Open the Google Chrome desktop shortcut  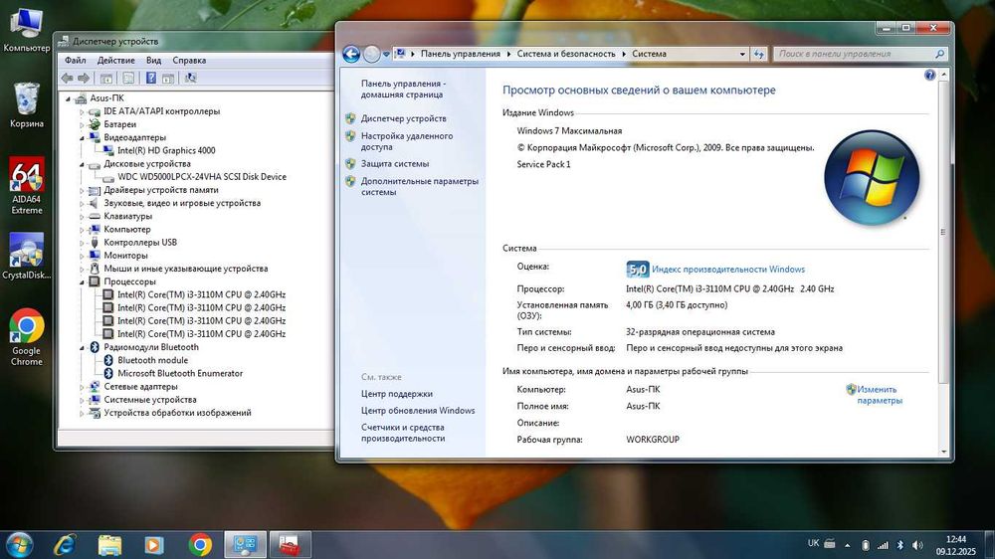click(27, 336)
